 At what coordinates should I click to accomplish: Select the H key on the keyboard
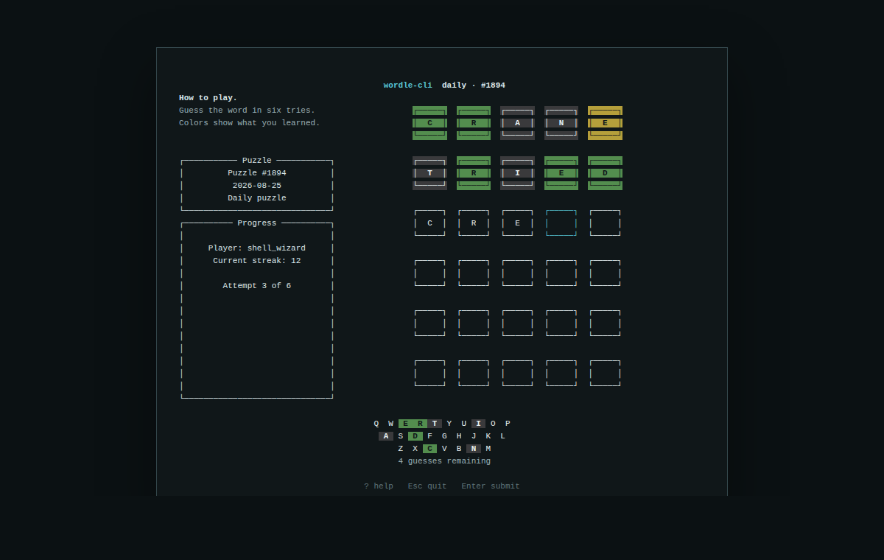point(459,436)
